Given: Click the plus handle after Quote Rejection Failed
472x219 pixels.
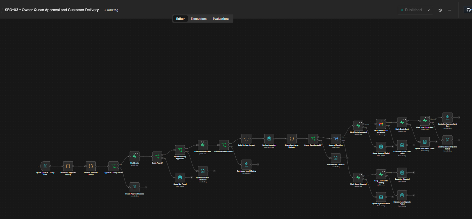Looking at the screenshot, I should (x=392, y=197).
